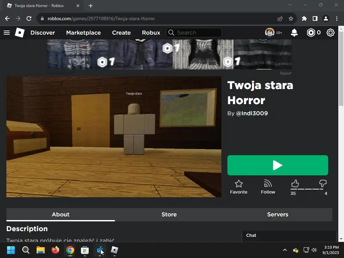
Task: Click the green Play button
Action: [278, 165]
